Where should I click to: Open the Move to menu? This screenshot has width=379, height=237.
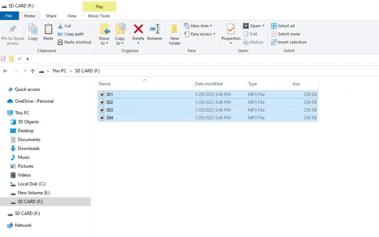104,34
